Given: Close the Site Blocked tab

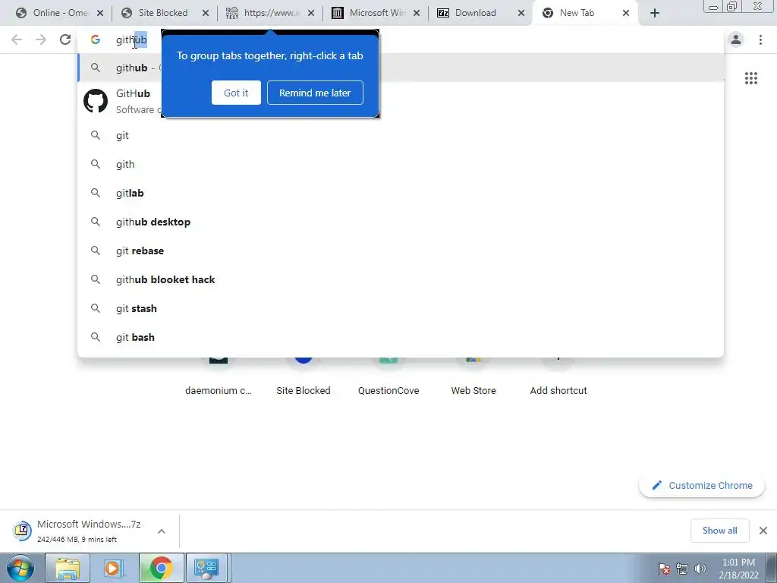Looking at the screenshot, I should 206,14.
